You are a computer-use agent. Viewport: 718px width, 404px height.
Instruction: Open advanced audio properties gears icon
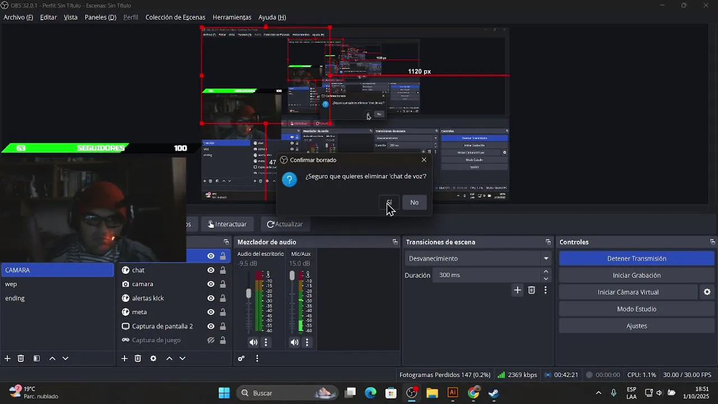click(x=241, y=359)
